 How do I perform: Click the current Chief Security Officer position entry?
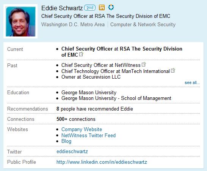point(122,52)
